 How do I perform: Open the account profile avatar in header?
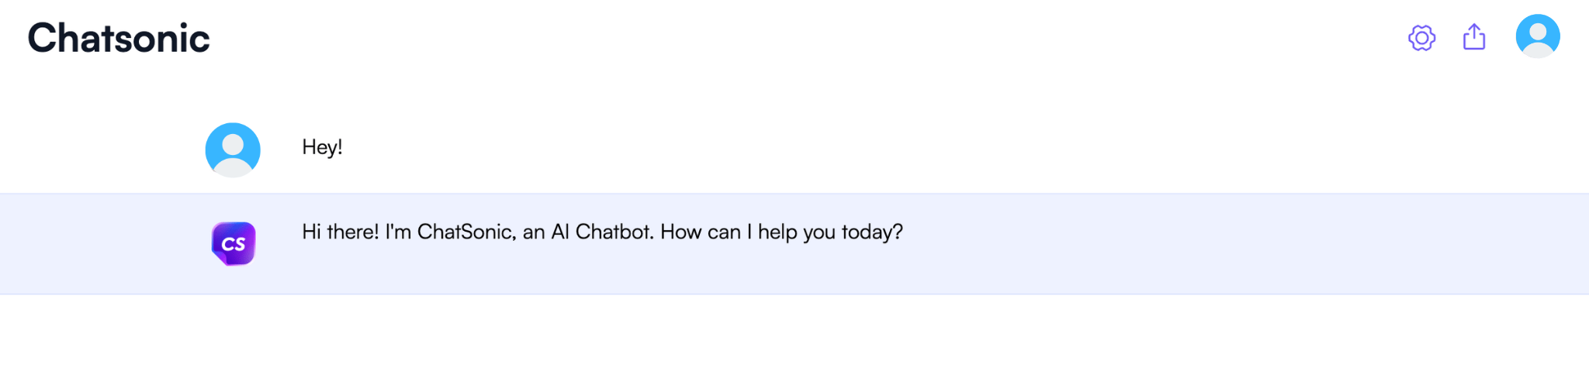tap(1537, 36)
